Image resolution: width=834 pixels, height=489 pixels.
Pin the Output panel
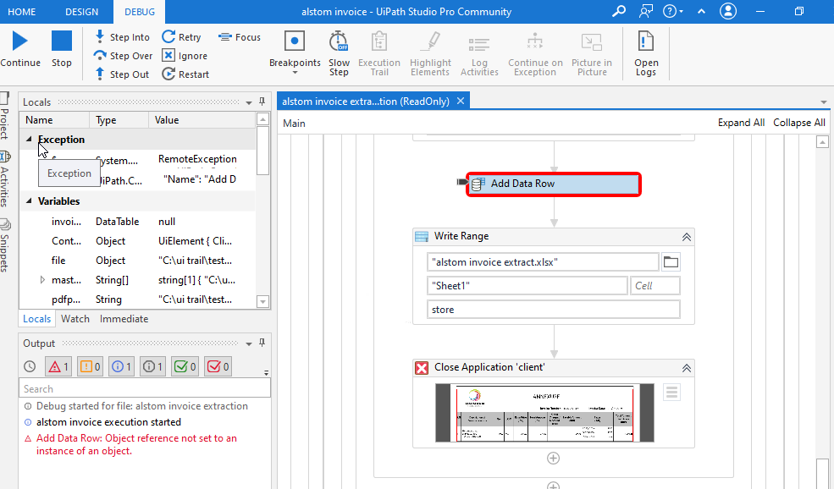262,343
